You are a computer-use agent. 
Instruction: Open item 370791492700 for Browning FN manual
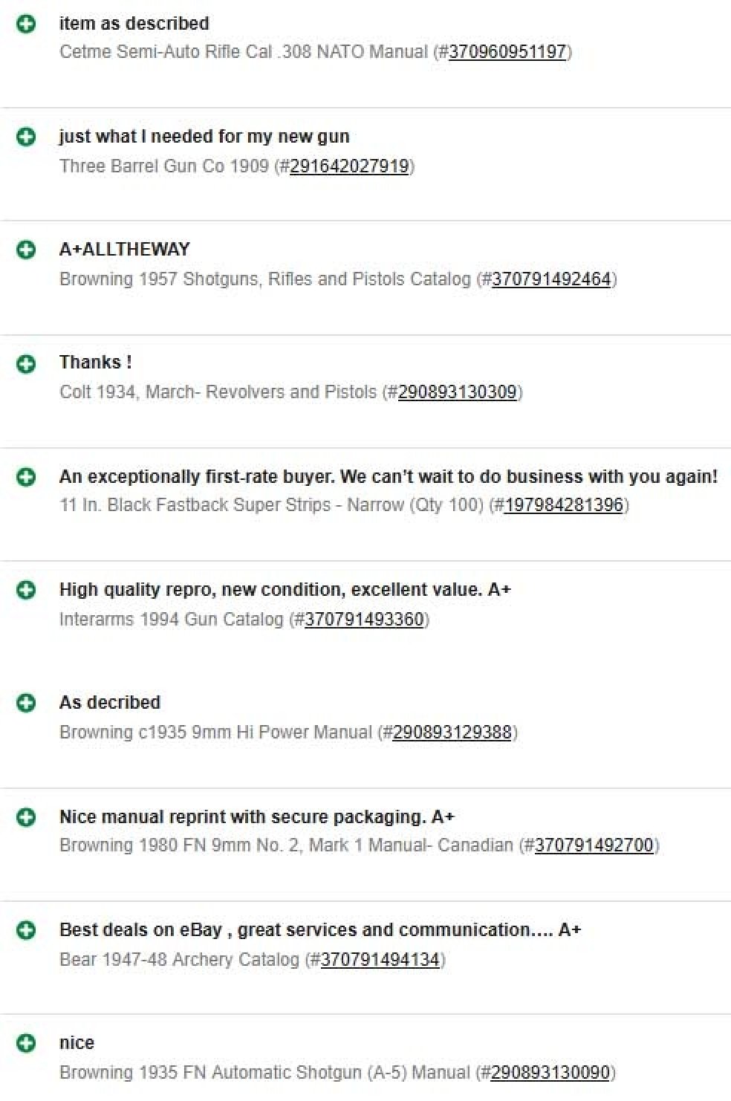[594, 845]
